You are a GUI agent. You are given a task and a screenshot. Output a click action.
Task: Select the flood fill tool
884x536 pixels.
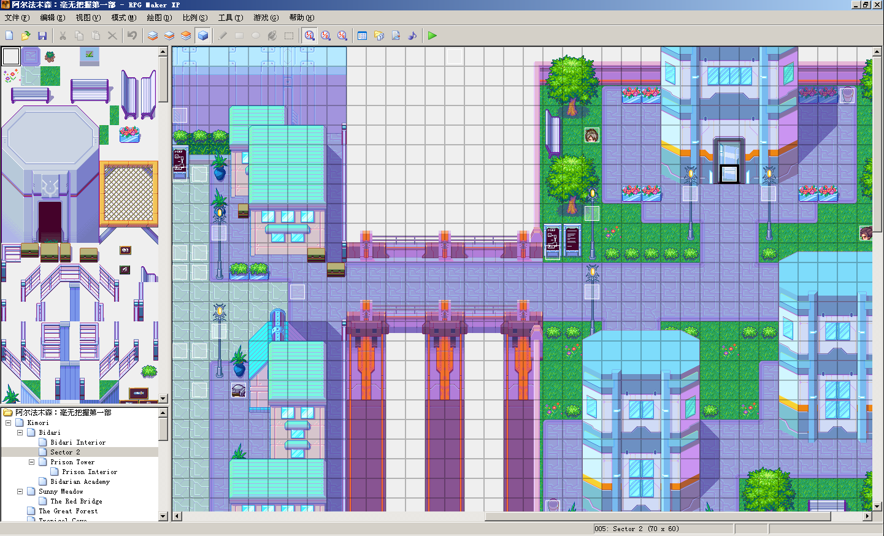272,36
